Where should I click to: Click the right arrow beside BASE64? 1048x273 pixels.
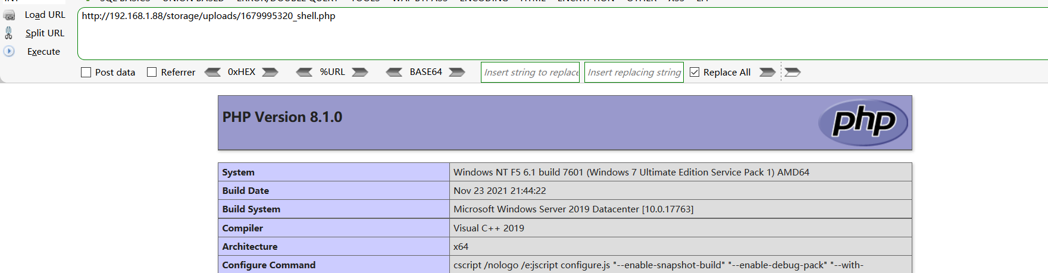[x=457, y=72]
